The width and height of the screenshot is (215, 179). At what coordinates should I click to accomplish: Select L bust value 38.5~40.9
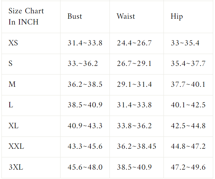(x=85, y=105)
